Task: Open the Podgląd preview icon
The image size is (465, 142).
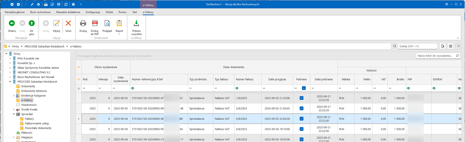Action: pyautogui.click(x=107, y=23)
